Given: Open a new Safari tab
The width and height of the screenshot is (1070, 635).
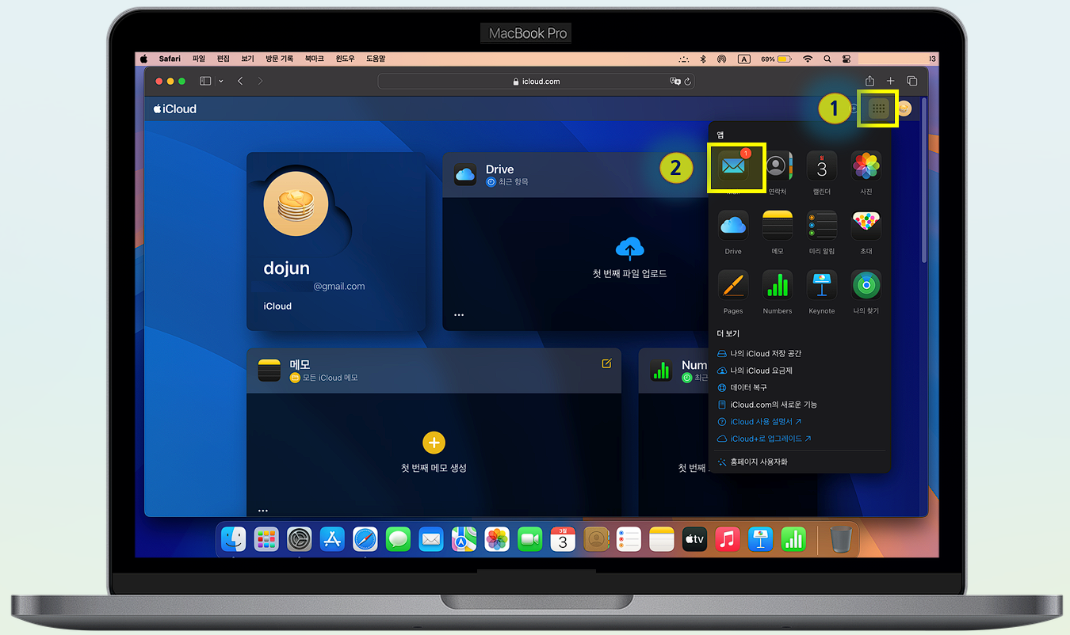Looking at the screenshot, I should coord(890,81).
